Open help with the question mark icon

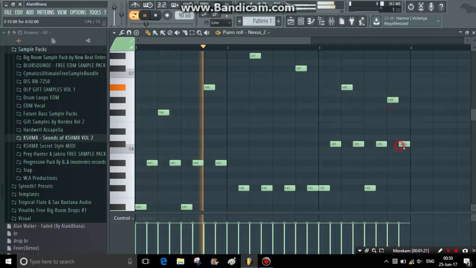coord(441,6)
